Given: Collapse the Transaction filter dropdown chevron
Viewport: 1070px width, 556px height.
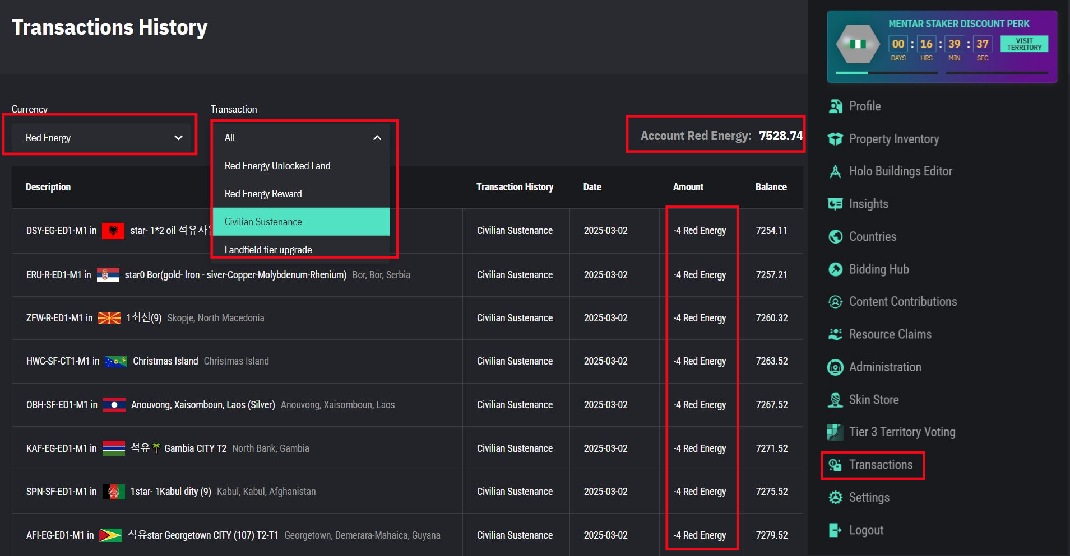Looking at the screenshot, I should (x=377, y=138).
